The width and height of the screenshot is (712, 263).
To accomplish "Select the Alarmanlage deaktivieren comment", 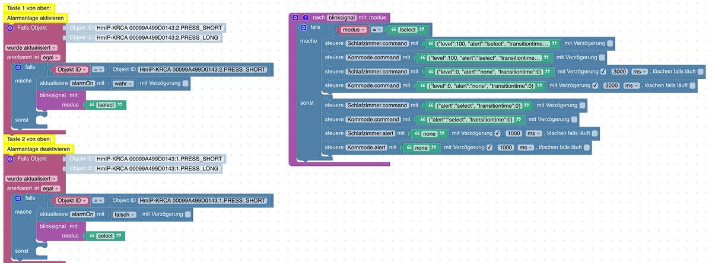I will pyautogui.click(x=39, y=149).
